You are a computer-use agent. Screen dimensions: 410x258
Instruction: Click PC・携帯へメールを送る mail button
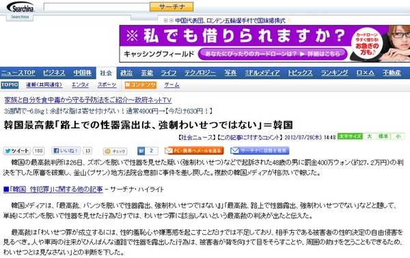point(194,151)
